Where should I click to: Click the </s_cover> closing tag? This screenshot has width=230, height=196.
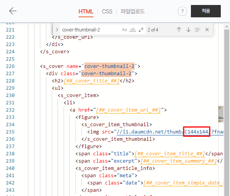coord(55,52)
